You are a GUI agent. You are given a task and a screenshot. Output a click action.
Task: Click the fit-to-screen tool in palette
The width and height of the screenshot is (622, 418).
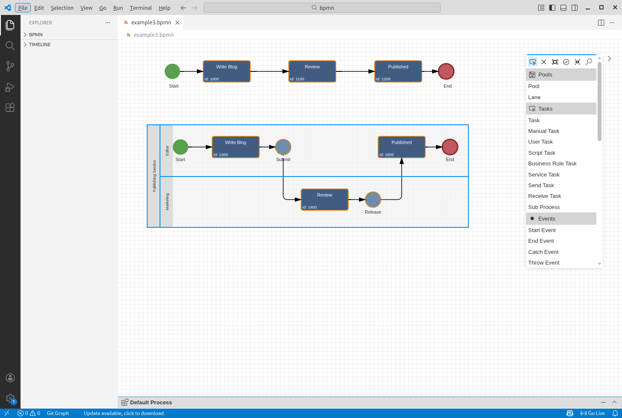(577, 62)
